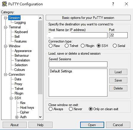Click Save to store the session

click(118, 80)
